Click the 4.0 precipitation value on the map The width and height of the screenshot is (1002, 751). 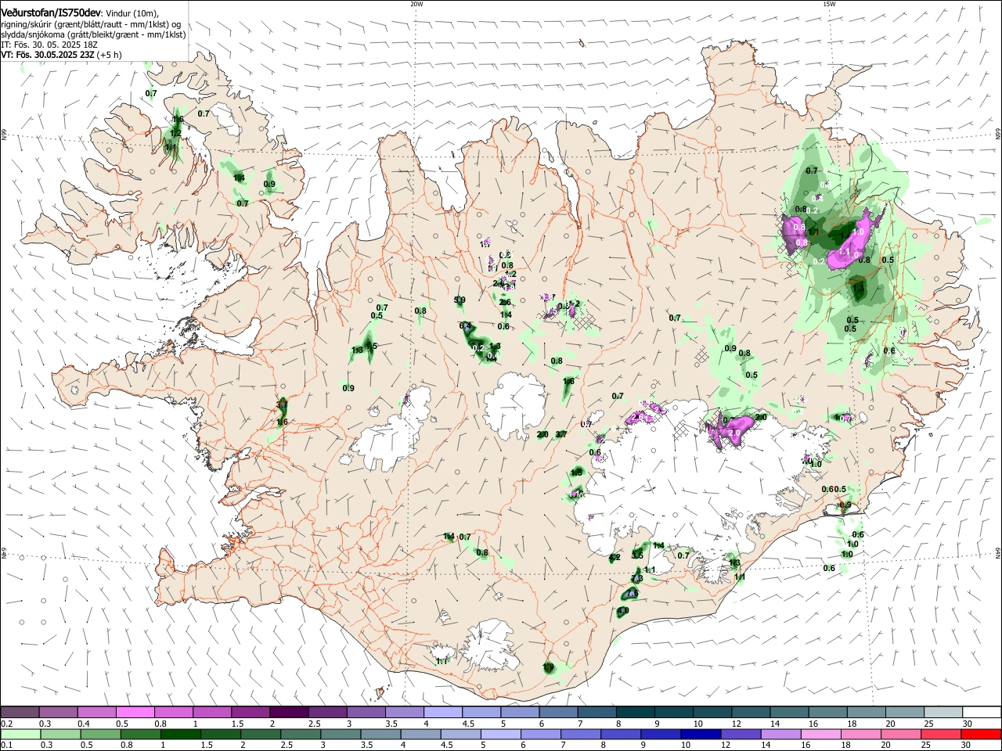[623, 611]
